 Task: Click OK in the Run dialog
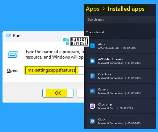coord(58,93)
